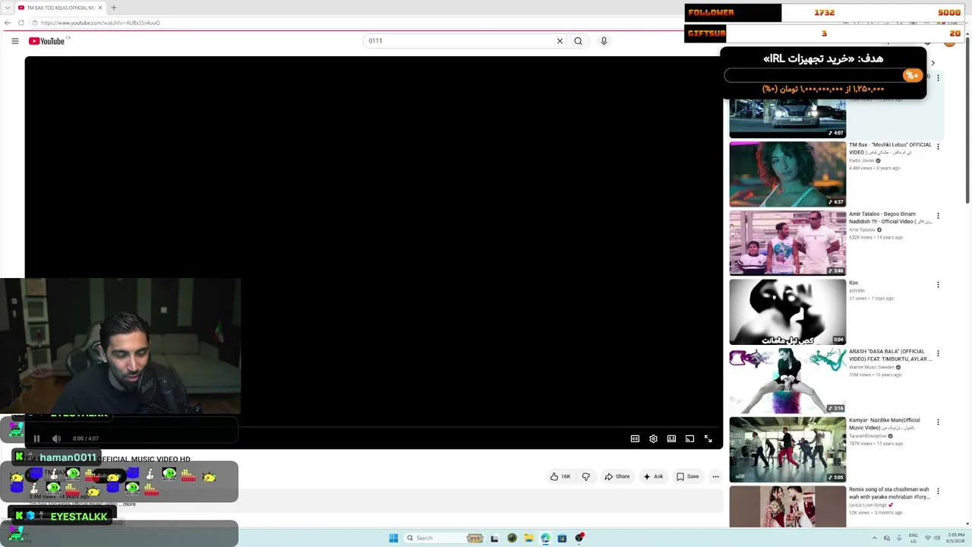Share the video
Viewport: 972px width, 547px height.
pos(617,476)
